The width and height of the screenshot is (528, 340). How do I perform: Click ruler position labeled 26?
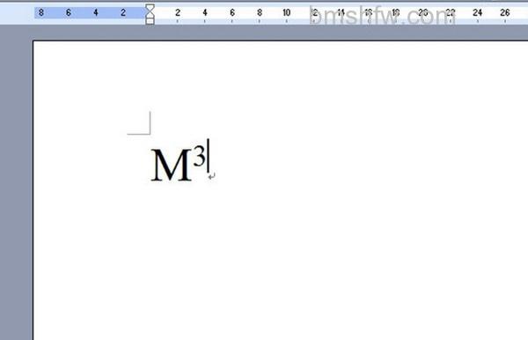tap(505, 13)
